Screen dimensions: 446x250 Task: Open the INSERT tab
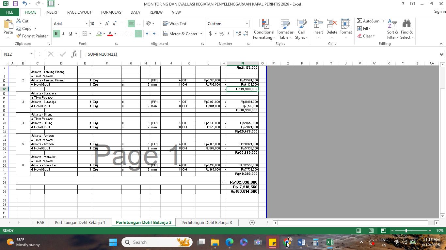[52, 12]
